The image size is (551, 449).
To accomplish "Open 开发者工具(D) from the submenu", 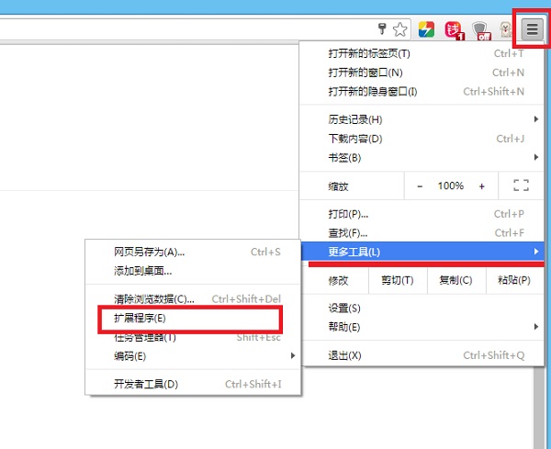I will pyautogui.click(x=145, y=384).
